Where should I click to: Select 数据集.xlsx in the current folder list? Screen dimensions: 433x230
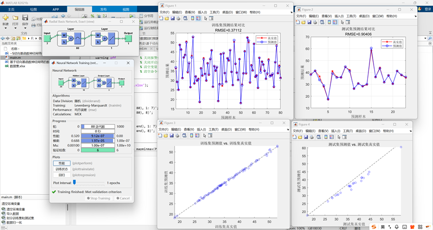click(x=17, y=66)
